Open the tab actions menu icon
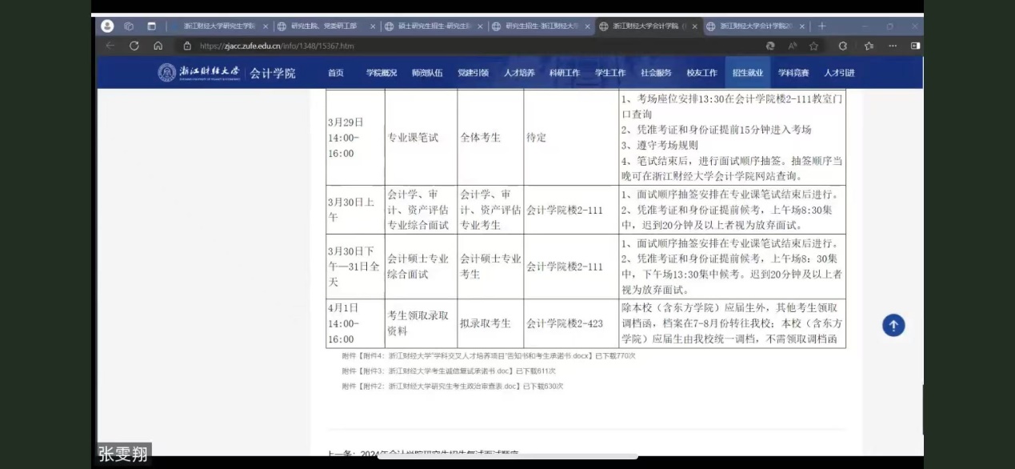 coord(150,26)
